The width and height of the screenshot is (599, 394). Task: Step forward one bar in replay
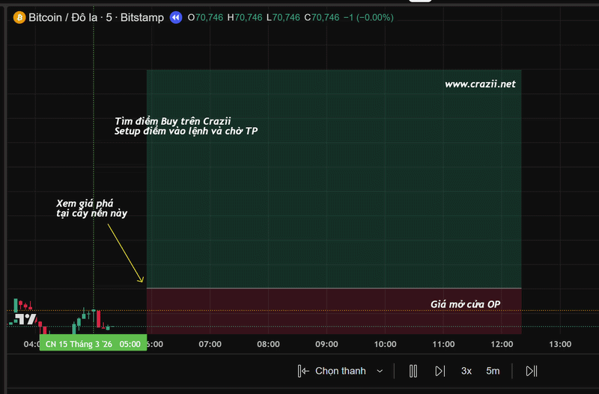tap(440, 371)
